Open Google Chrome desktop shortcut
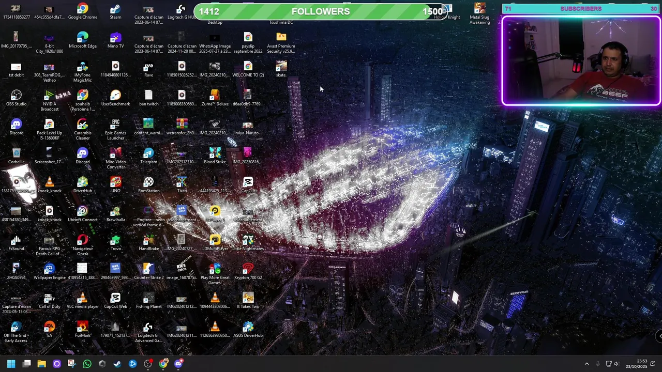 pos(83,12)
